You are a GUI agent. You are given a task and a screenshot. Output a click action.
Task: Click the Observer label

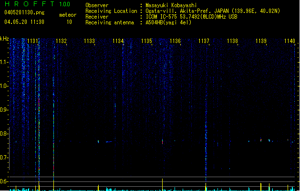tap(97, 5)
